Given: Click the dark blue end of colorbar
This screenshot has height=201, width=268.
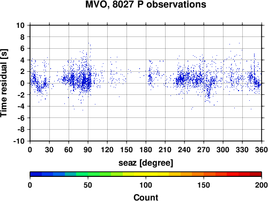Looking at the screenshot, I should (36, 174).
